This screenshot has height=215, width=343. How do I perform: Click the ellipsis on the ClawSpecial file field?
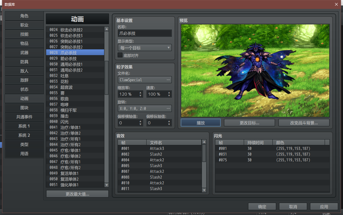click(x=168, y=80)
